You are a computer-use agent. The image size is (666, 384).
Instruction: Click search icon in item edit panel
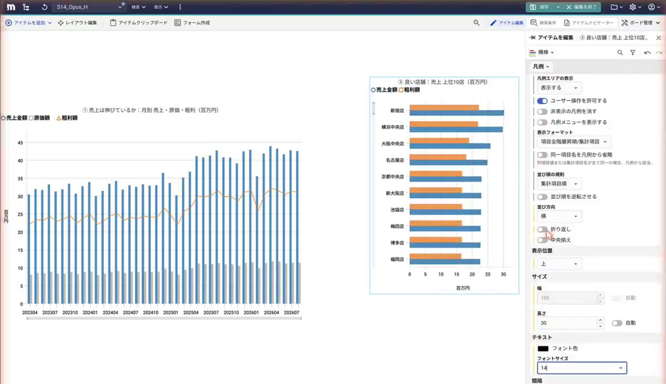[x=620, y=52]
